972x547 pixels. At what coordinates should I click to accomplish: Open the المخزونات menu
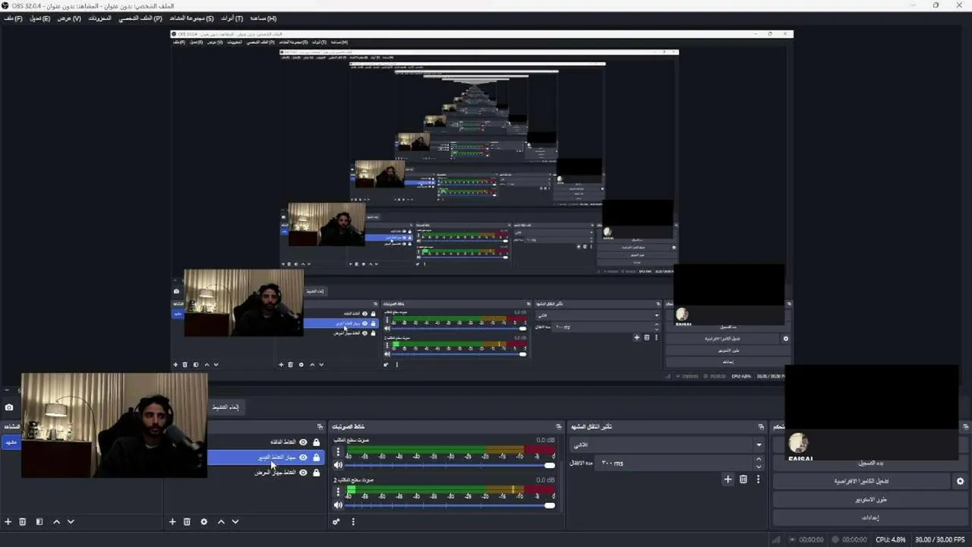tap(99, 18)
